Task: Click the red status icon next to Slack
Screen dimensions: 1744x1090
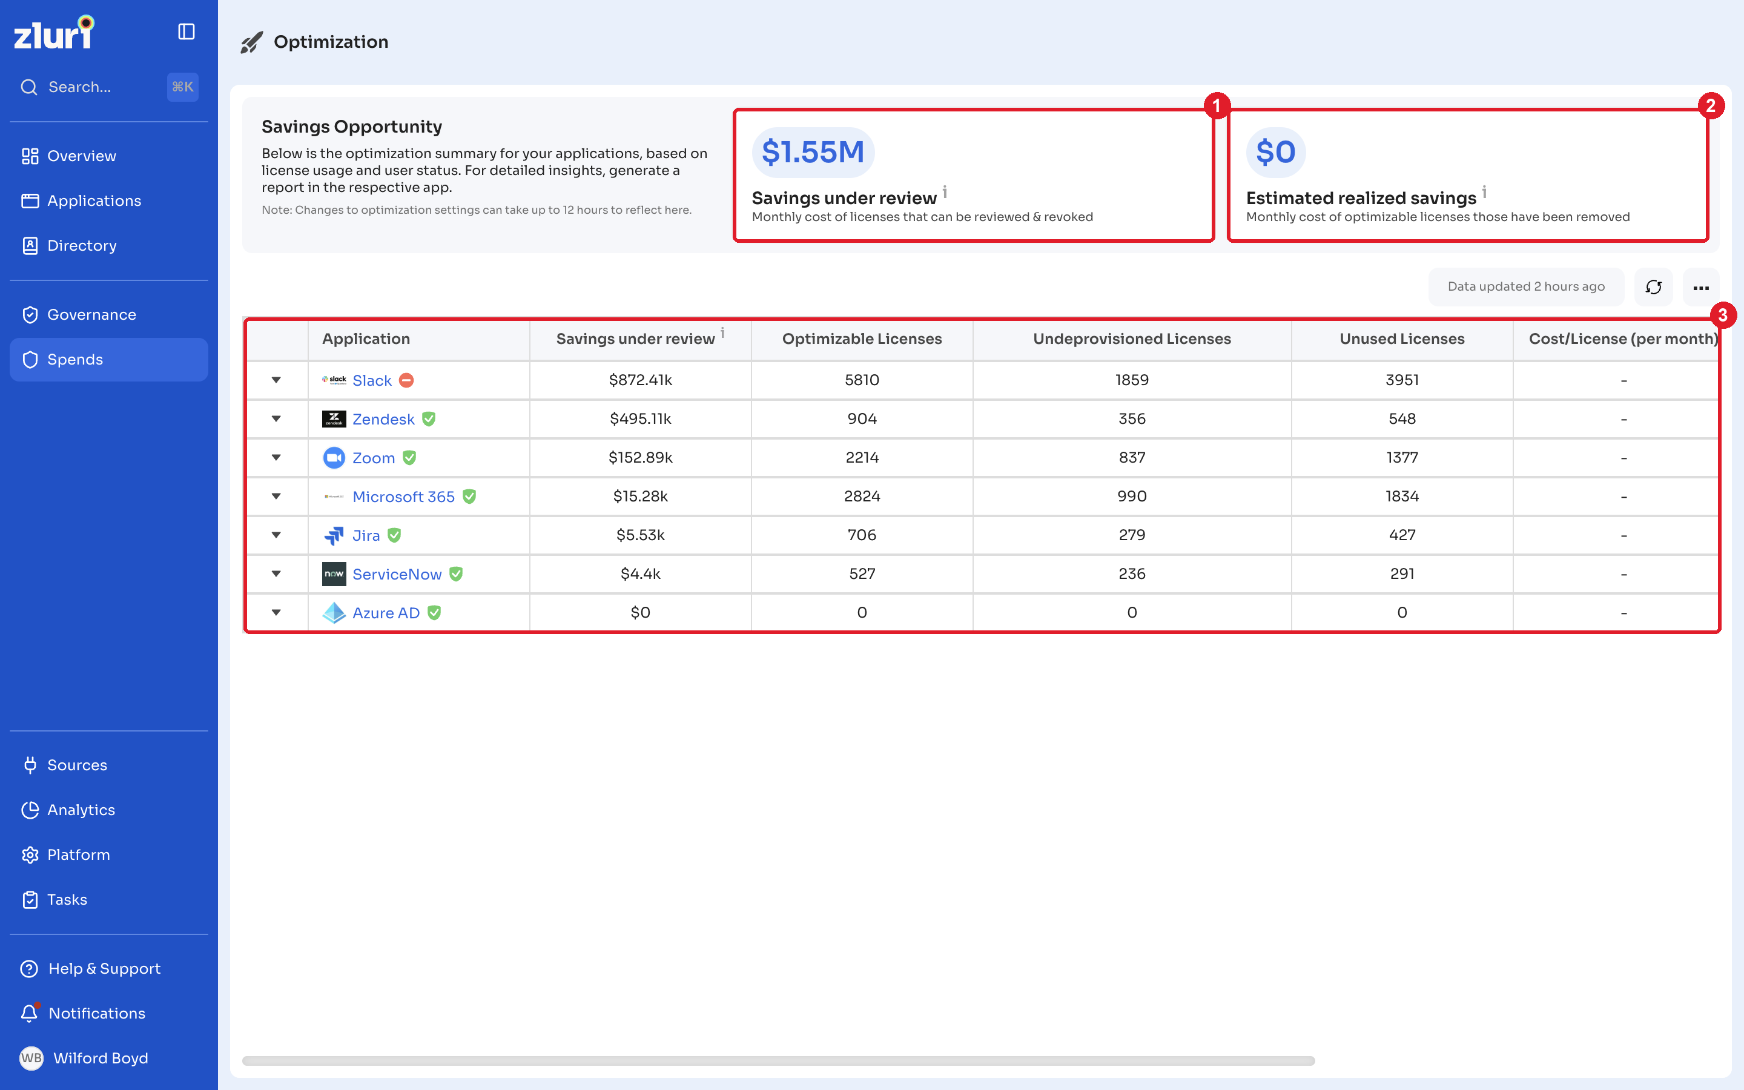Action: [x=406, y=380]
